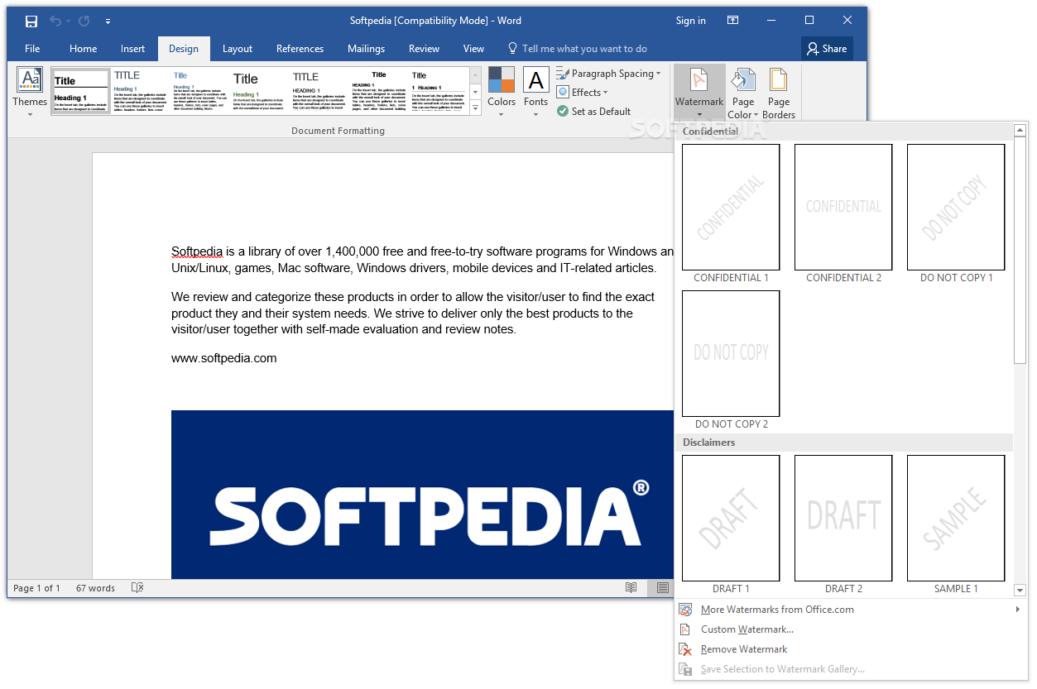
Task: Click the www.softpedia.com text in document
Action: 224,358
